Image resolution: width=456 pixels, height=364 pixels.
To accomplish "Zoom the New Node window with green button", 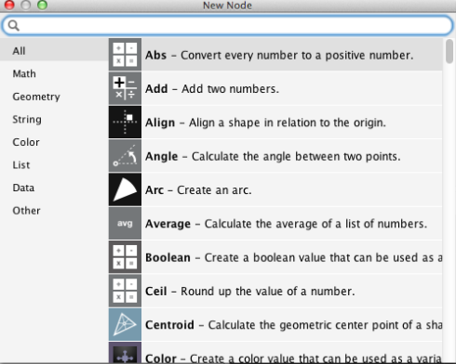I will 42,5.
